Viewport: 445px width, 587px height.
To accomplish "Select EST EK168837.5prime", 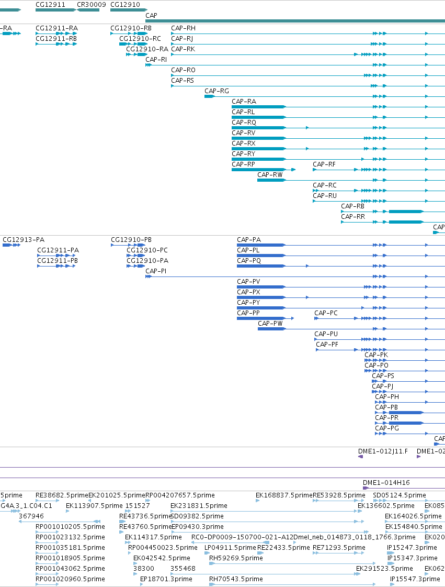I will click(258, 501).
